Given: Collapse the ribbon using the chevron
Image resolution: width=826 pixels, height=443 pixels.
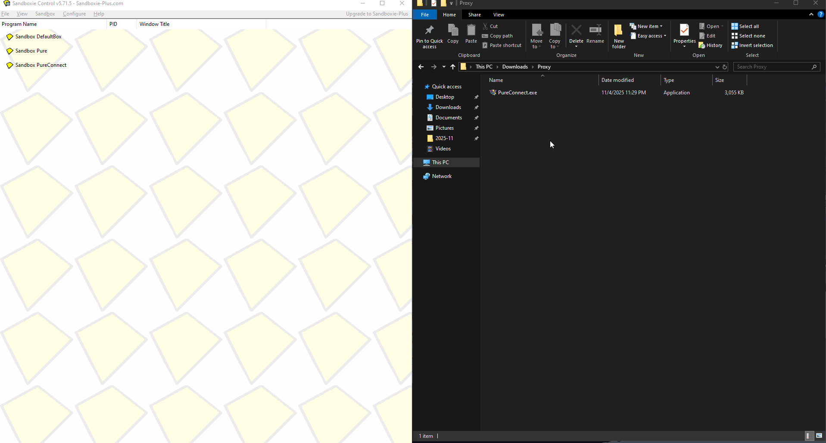Looking at the screenshot, I should (x=811, y=14).
